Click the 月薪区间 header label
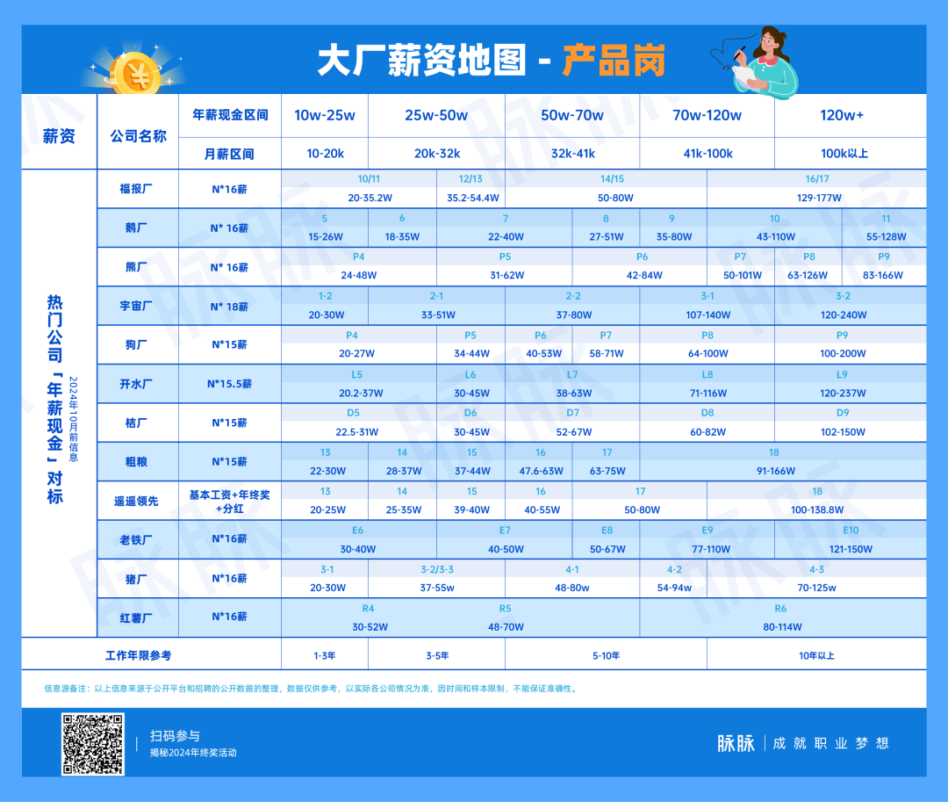The height and width of the screenshot is (802, 948). click(229, 155)
